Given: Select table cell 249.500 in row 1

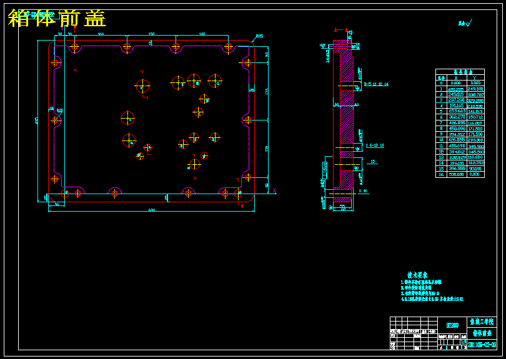Looking at the screenshot, I should [x=475, y=89].
